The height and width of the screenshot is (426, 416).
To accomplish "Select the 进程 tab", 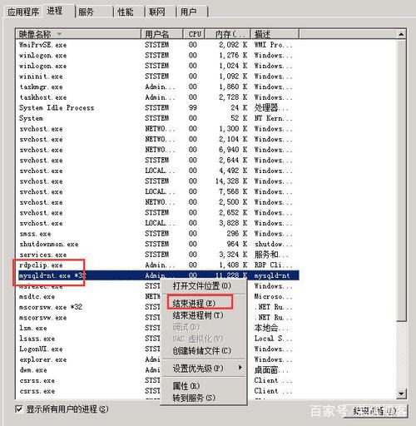I will pyautogui.click(x=55, y=11).
